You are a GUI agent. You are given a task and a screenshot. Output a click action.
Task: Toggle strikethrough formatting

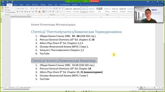coord(25,11)
